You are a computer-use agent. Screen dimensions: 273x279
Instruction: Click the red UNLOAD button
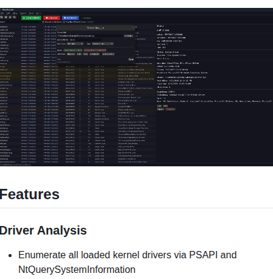(52, 18)
